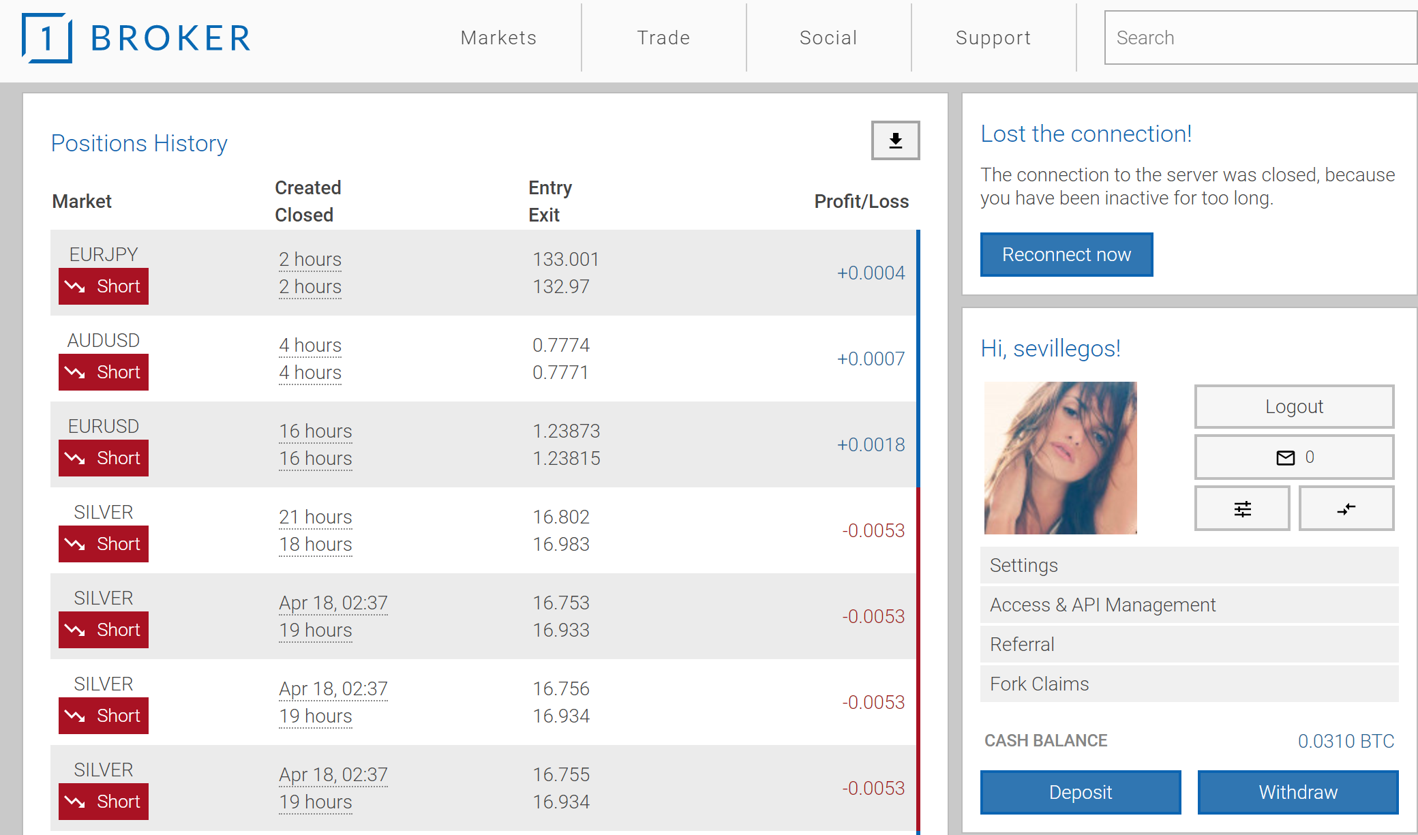Click the Search input field
This screenshot has width=1418, height=835.
click(1260, 38)
